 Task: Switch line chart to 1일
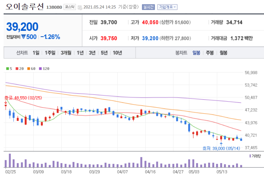(x=36, y=53)
